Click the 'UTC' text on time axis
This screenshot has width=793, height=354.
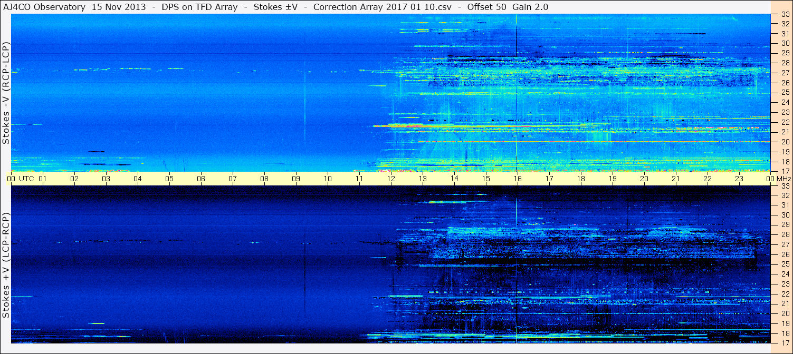point(27,179)
